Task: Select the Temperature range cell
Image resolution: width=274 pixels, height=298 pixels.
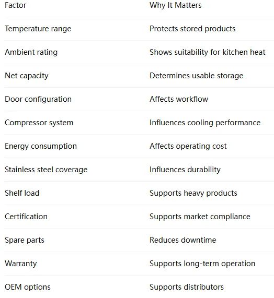Action: tap(38, 29)
